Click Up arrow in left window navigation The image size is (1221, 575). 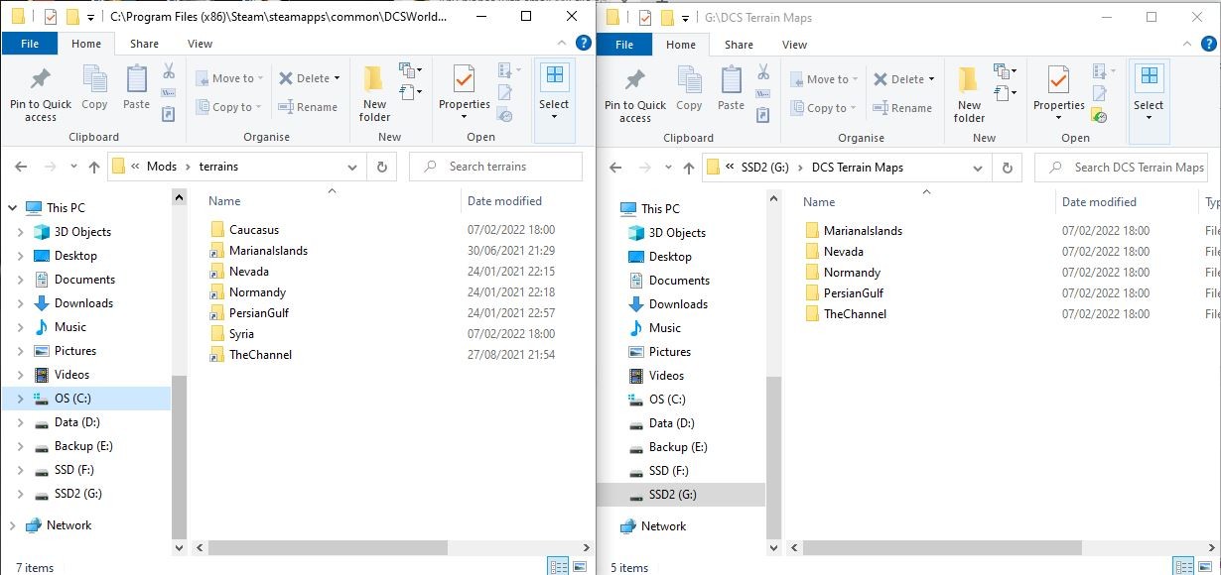point(94,167)
